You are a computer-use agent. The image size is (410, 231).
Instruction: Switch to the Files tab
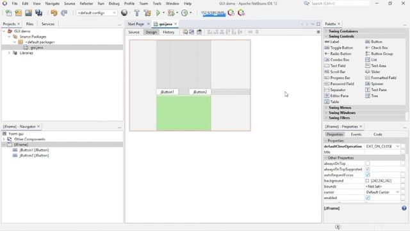coord(30,24)
